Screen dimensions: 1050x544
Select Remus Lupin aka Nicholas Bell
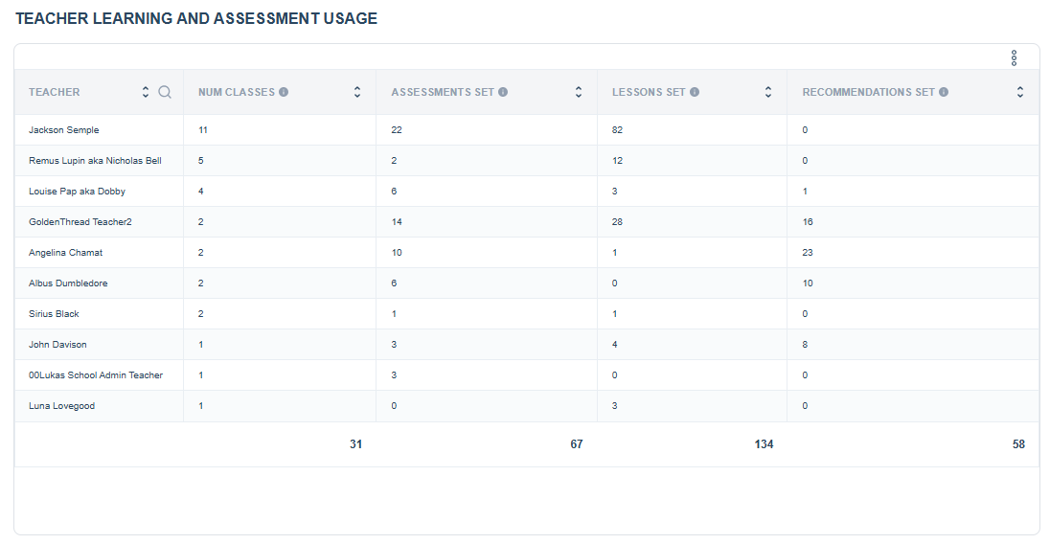point(95,161)
